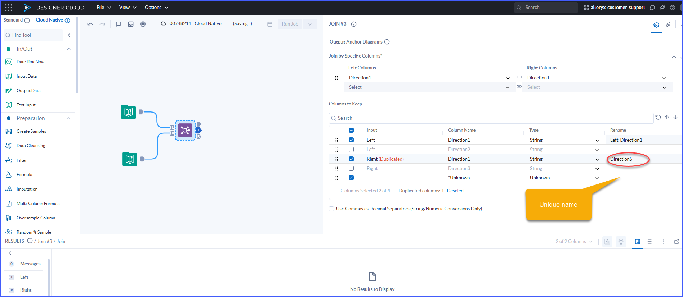The width and height of the screenshot is (683, 297).
Task: Click the Find Tool search field
Action: pyautogui.click(x=33, y=35)
